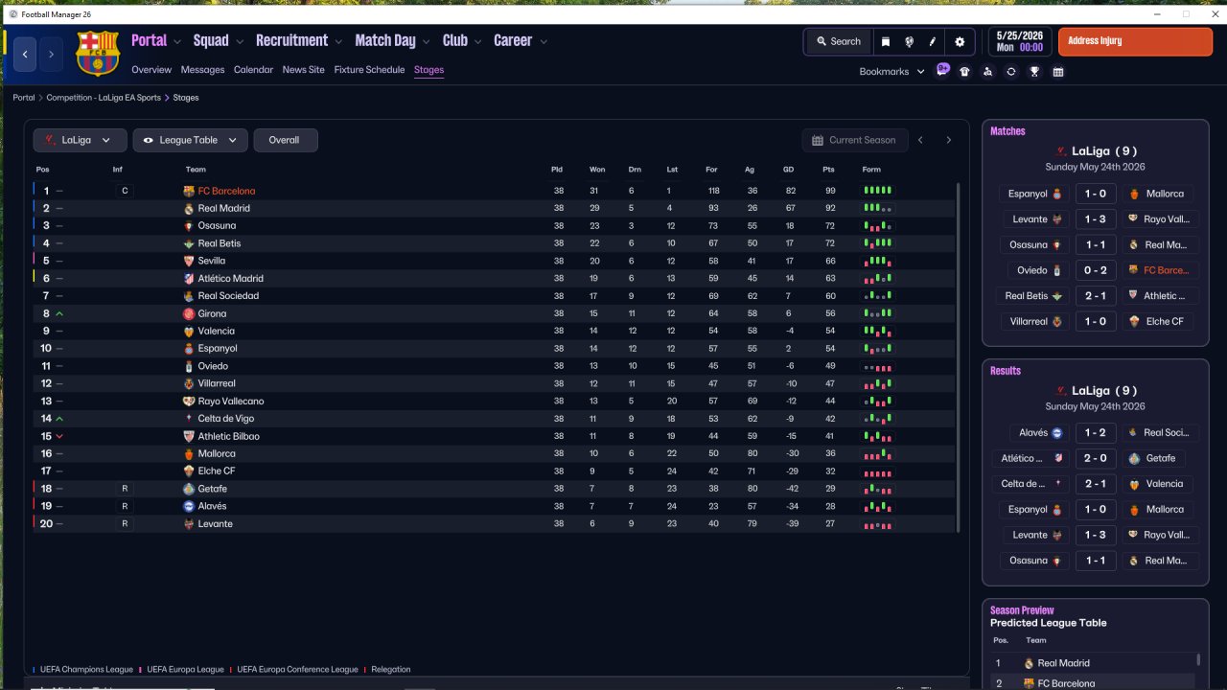Open the 0 - 2 Oviedo score in Matches
This screenshot has width=1227, height=690.
[1095, 270]
